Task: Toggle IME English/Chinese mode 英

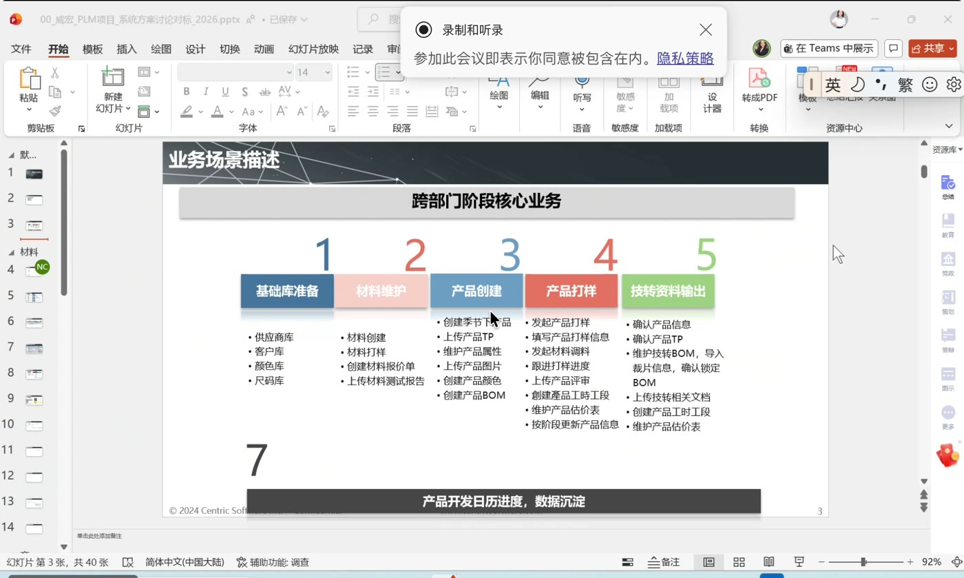Action: tap(833, 85)
